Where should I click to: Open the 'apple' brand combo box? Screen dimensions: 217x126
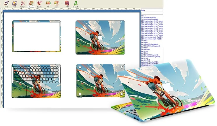(152, 10)
